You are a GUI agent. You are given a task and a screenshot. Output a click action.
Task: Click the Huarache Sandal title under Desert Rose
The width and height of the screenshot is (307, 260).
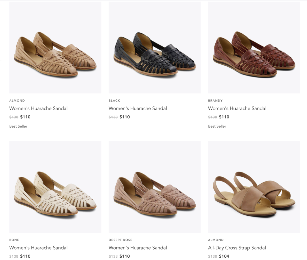click(x=138, y=248)
